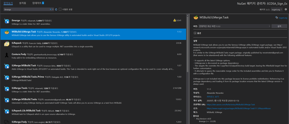Open the 패키지 소스 nuget.org dropdown
Image resolution: width=289 pixels, height=124 pixels.
(277, 9)
